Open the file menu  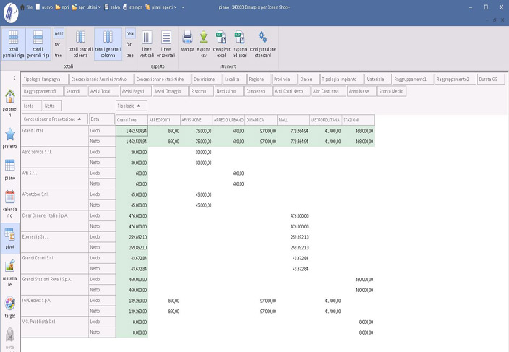tap(30, 7)
